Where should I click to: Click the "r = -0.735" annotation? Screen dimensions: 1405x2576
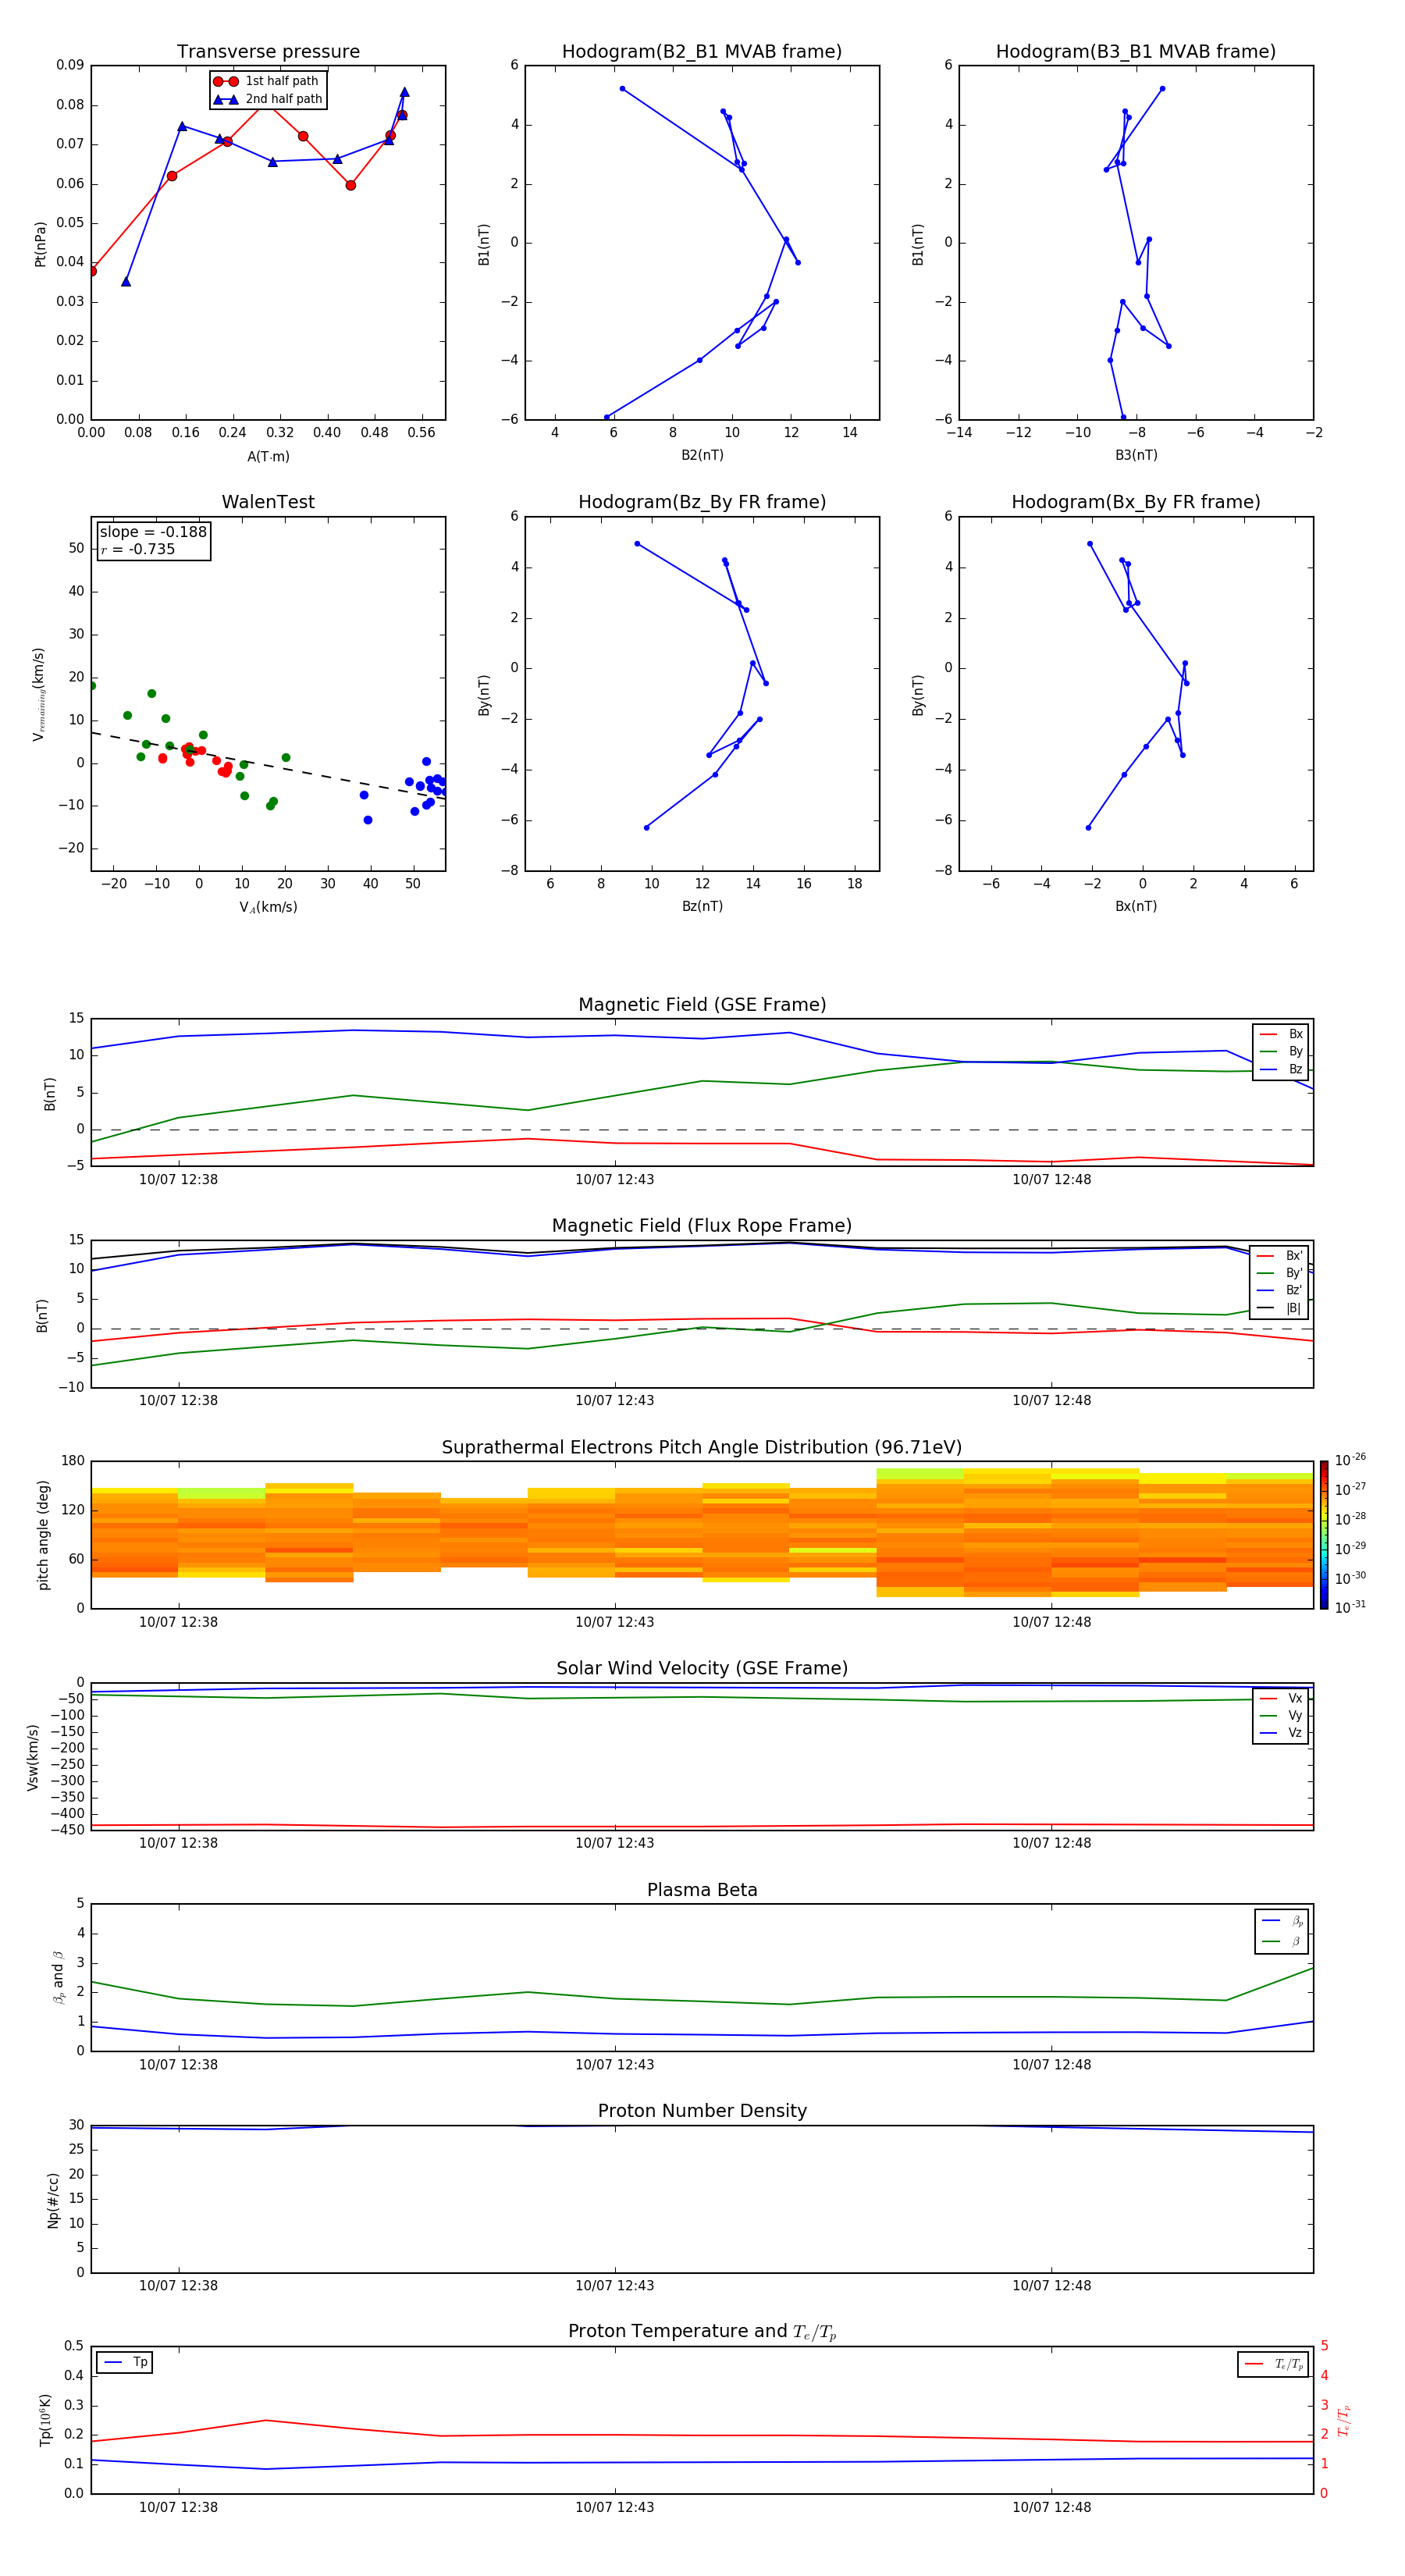[x=138, y=549]
